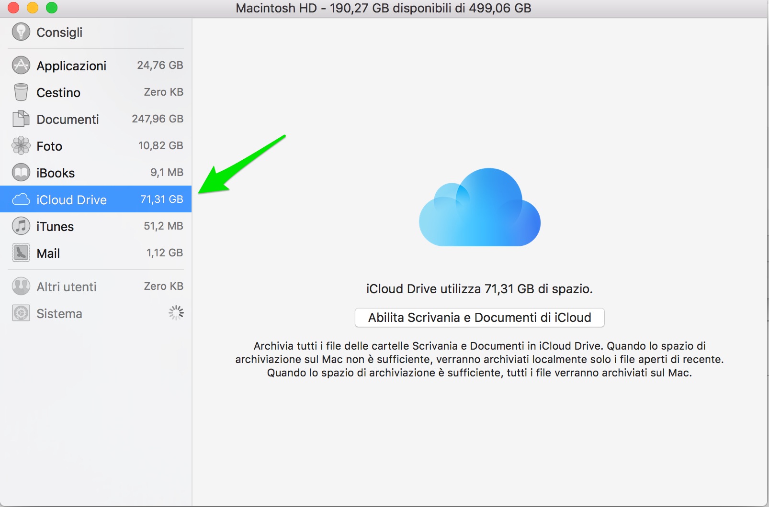Click the loading spinner in Sistema row
Image resolution: width=769 pixels, height=507 pixels.
click(x=176, y=313)
